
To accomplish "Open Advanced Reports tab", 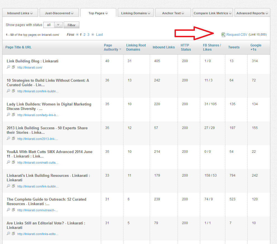I will pyautogui.click(x=252, y=13).
